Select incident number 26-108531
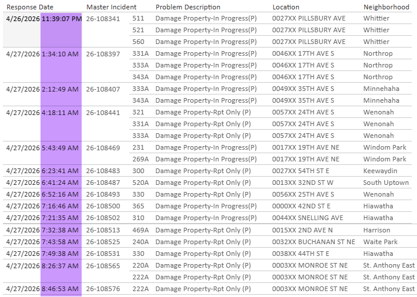417x297 pixels. coord(103,254)
